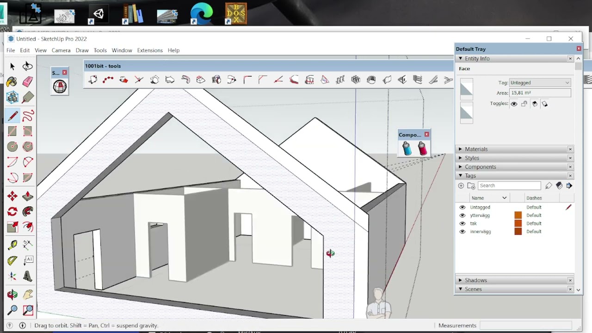Screen dimensions: 592x333
Task: Hide the innervägg tag
Action: (x=462, y=232)
